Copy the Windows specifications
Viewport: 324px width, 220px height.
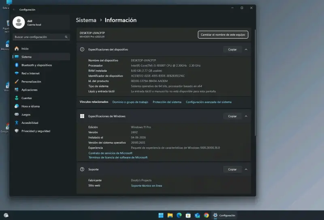(232, 116)
